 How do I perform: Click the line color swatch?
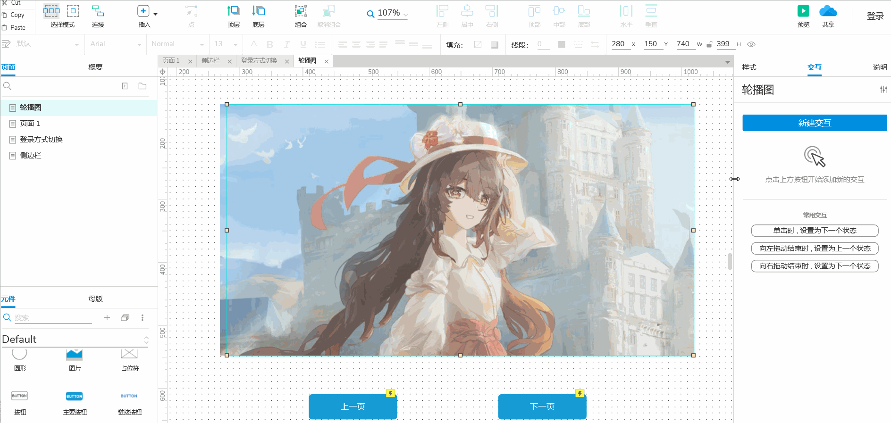click(562, 44)
